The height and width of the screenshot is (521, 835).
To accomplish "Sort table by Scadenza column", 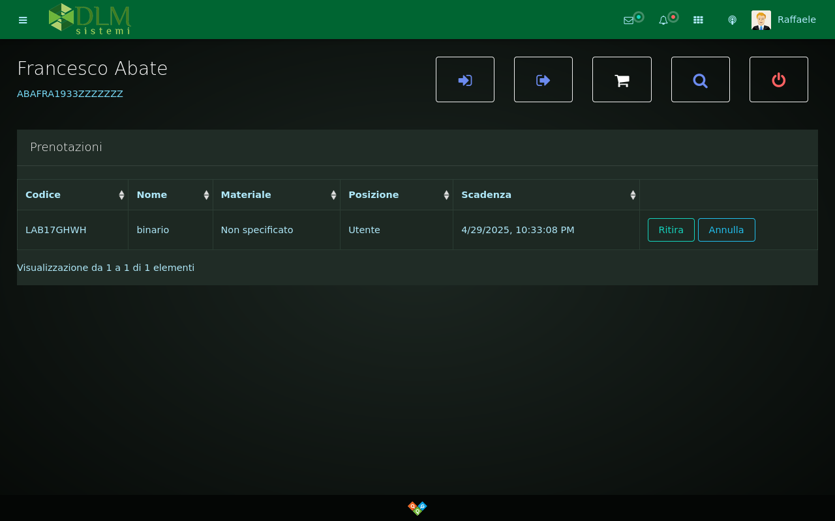I will point(546,195).
